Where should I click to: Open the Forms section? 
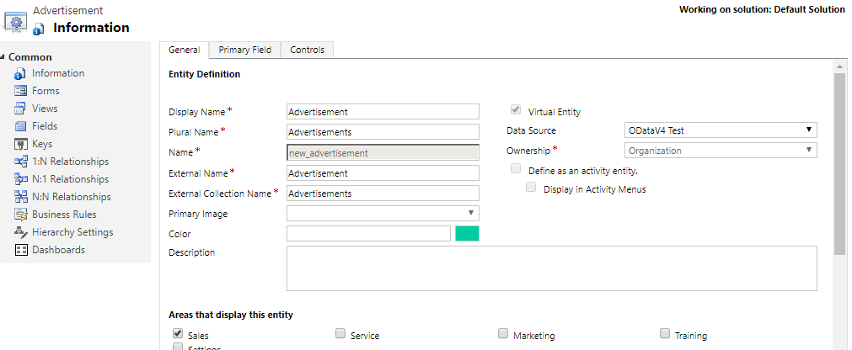click(46, 91)
